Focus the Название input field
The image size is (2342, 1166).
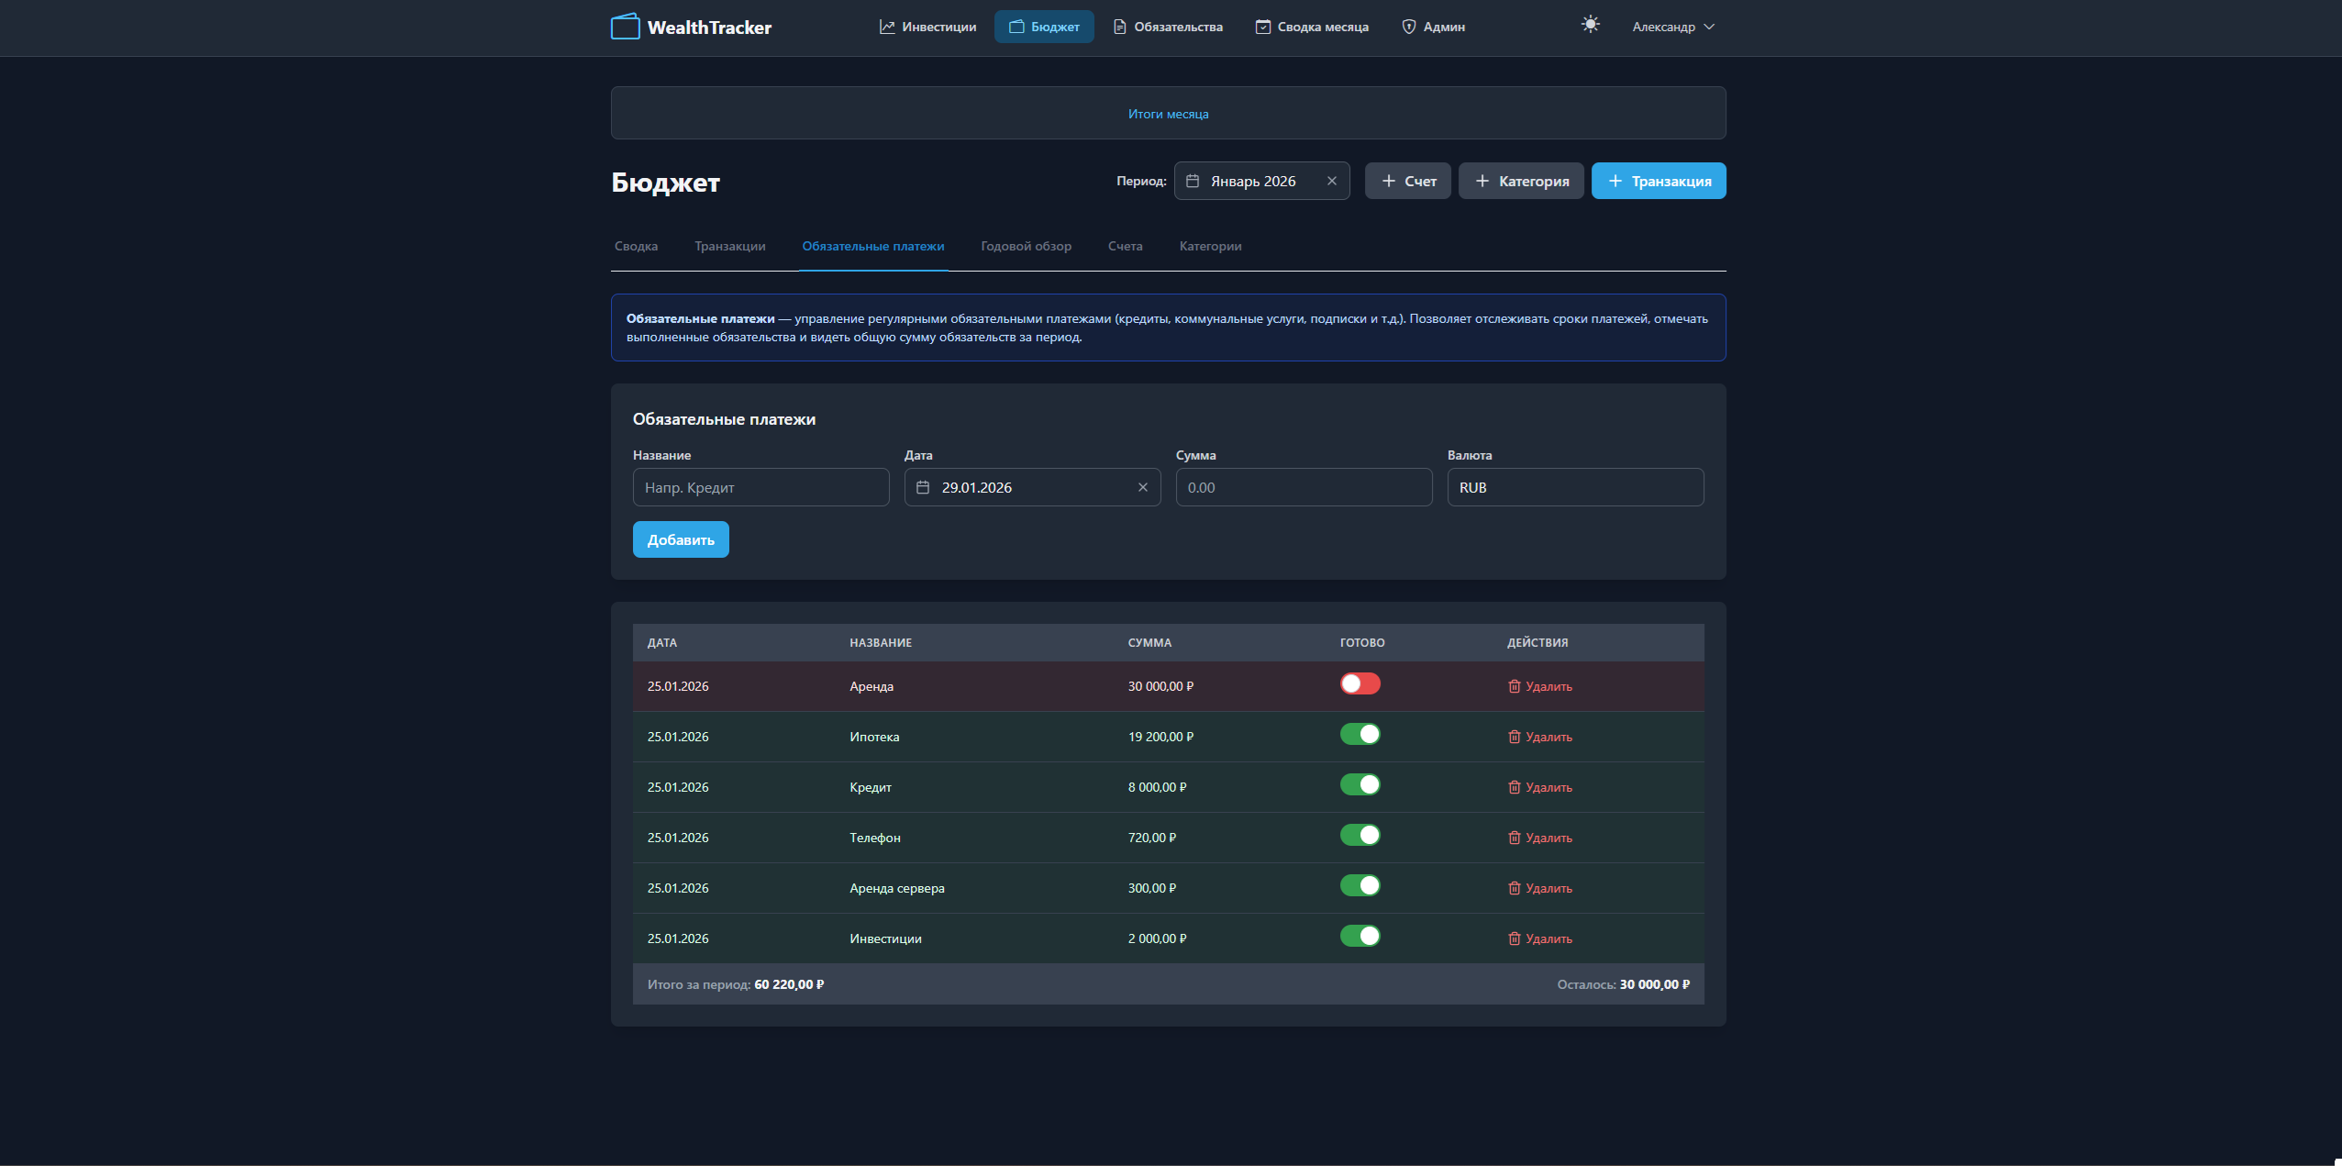point(760,487)
